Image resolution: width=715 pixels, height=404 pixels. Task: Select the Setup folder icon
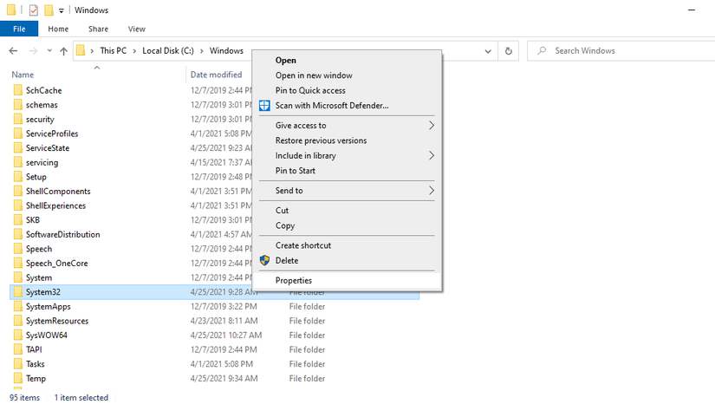point(18,177)
